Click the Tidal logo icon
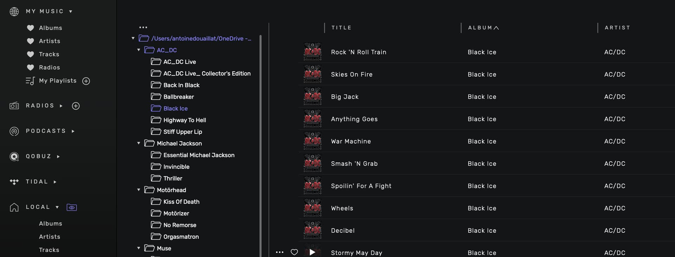The image size is (675, 257). coord(14,182)
